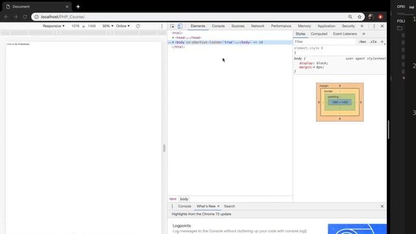This screenshot has height=234, width=416.
Task: Click the viewport width field 1076
Action: coord(75,26)
